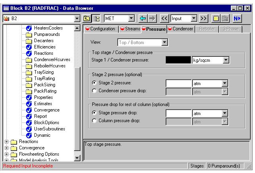
Task: Select the BlockOptions tree item
Action: point(46,123)
